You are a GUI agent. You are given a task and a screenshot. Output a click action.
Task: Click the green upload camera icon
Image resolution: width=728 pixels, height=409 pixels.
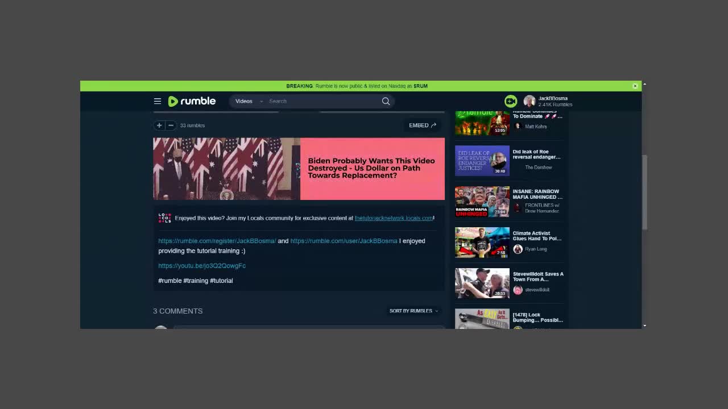point(511,101)
